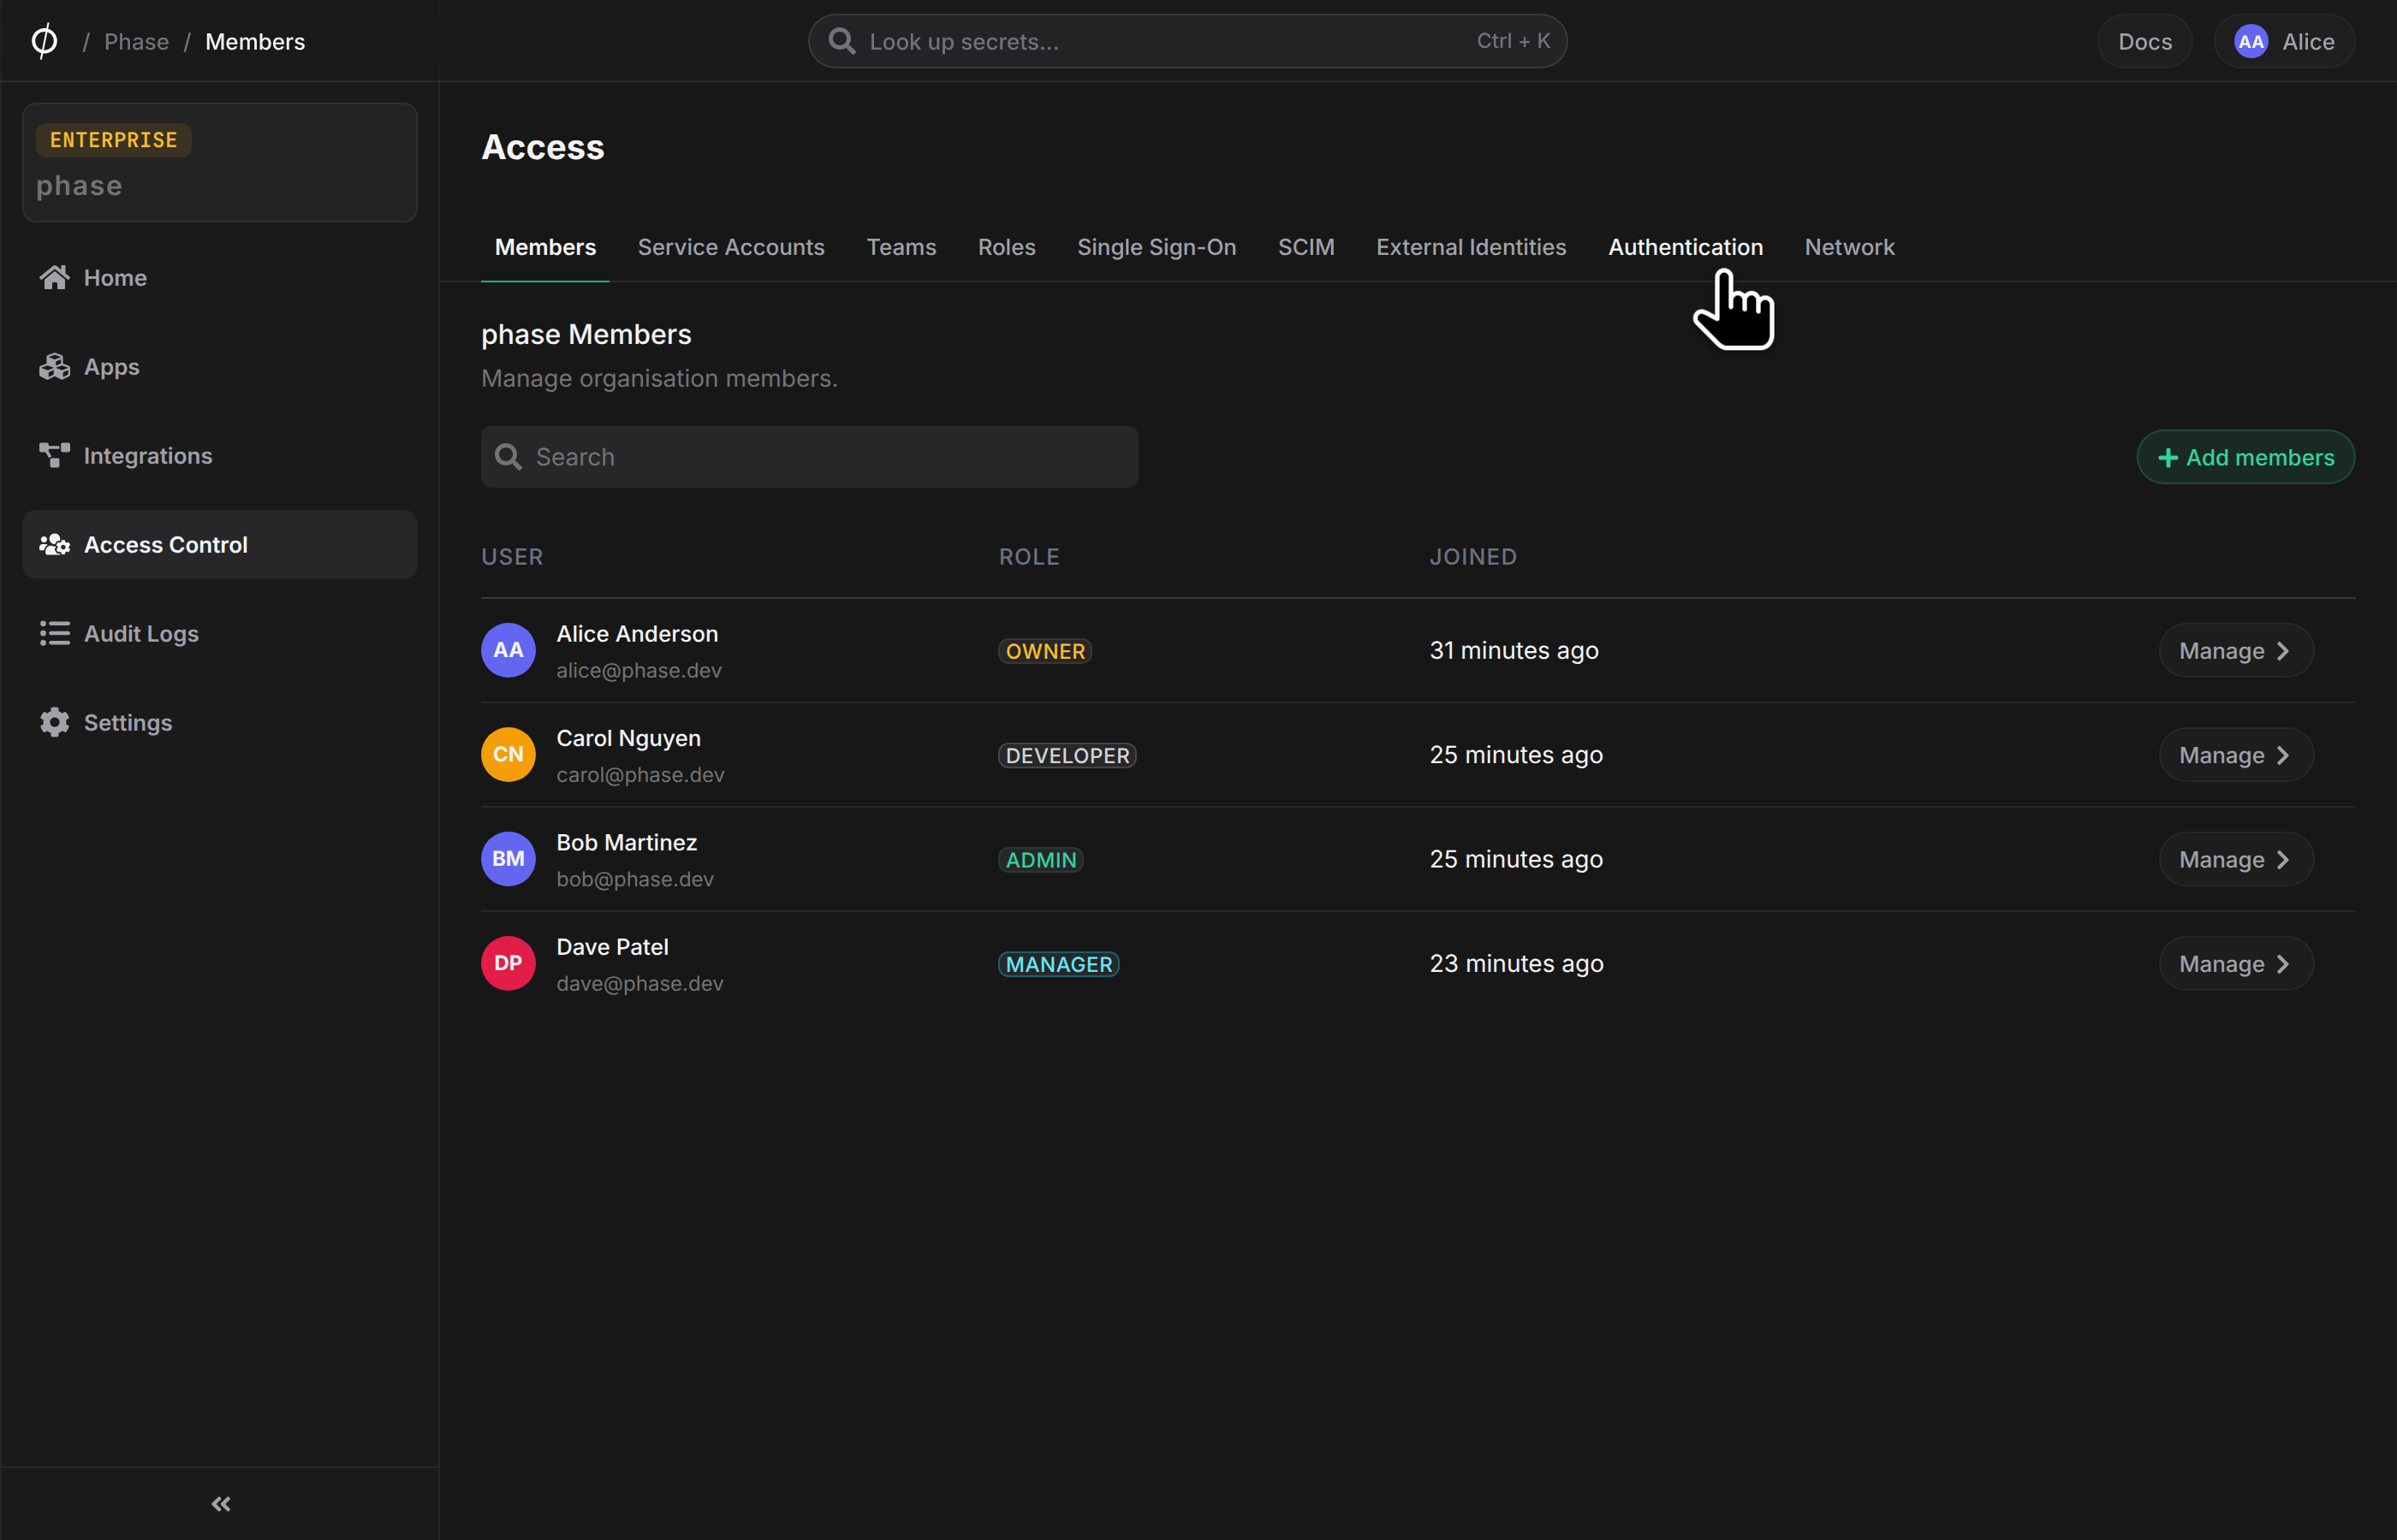Manage Dave Patel's membership
The image size is (2397, 1540).
2235,964
